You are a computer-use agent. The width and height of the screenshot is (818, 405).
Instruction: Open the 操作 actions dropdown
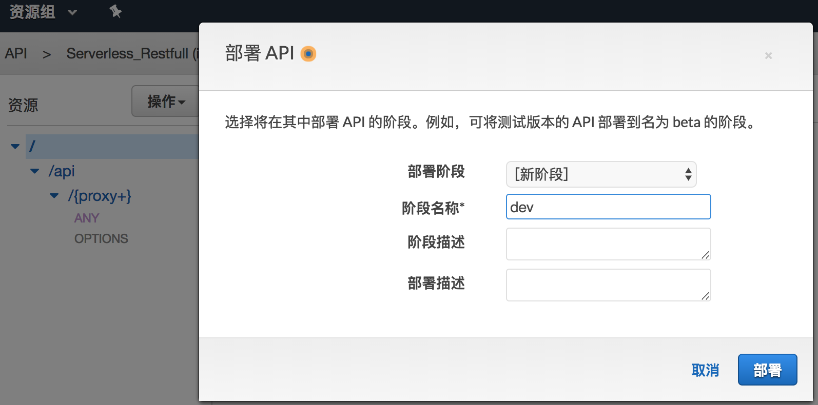coord(165,102)
